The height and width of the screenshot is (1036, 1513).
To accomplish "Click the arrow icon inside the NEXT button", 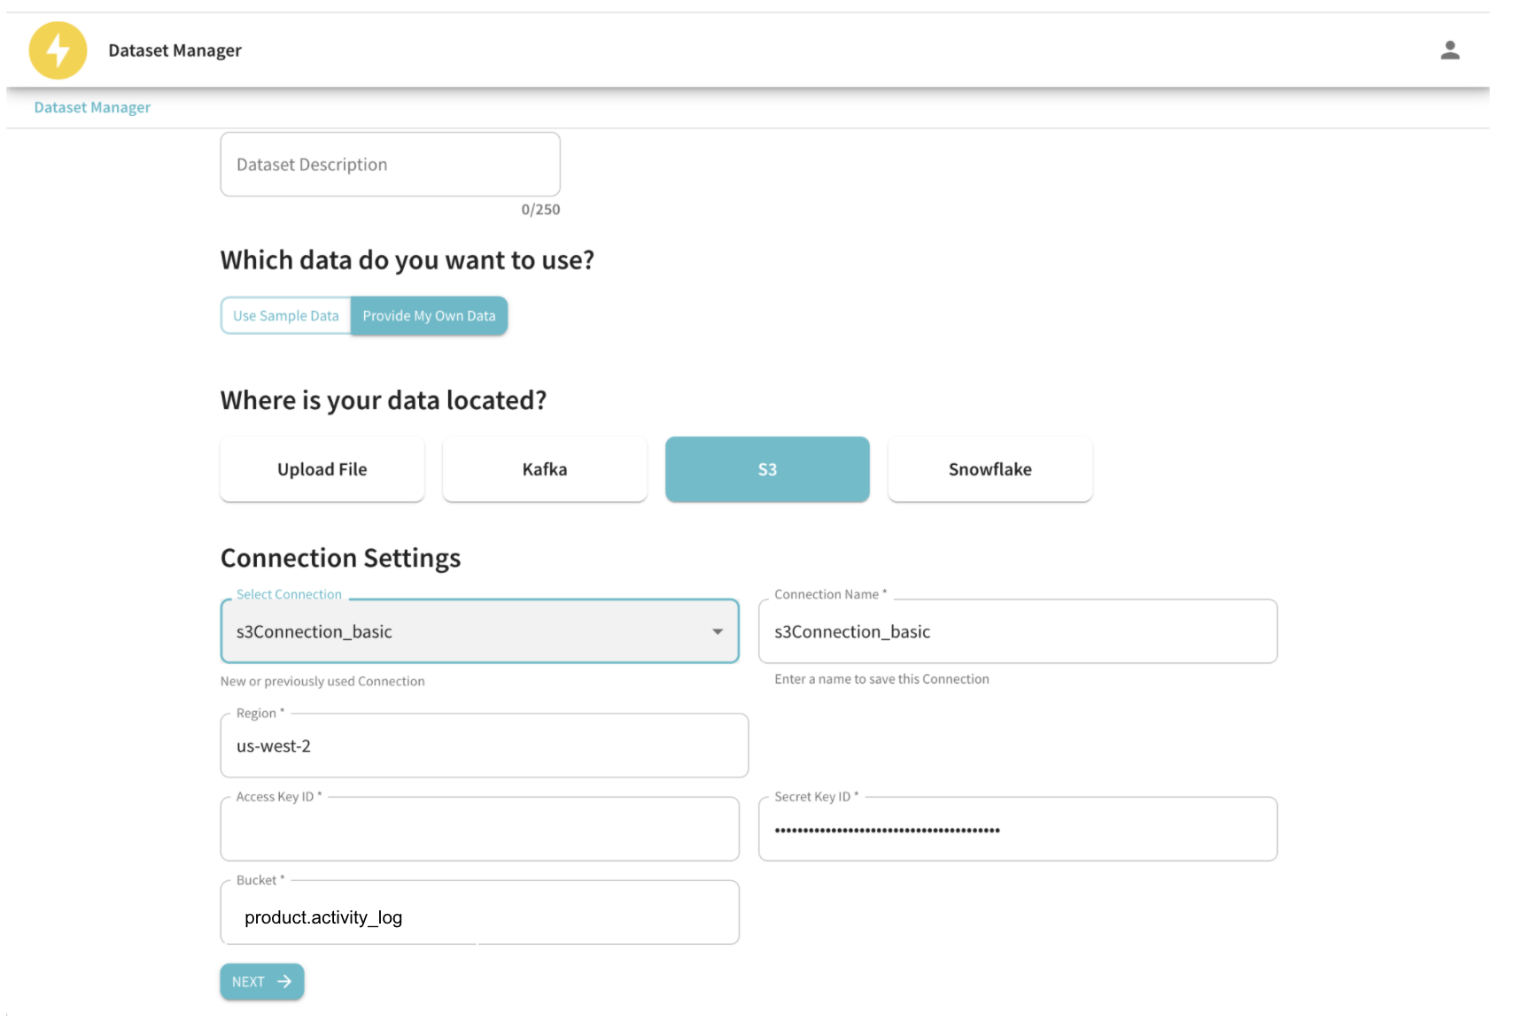I will pos(283,981).
